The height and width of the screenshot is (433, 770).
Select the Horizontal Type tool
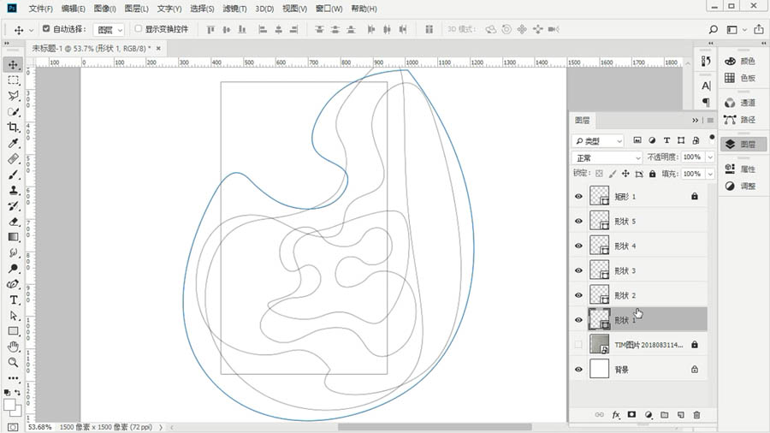(14, 300)
